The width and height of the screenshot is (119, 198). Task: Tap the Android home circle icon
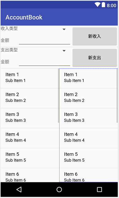pyautogui.click(x=59, y=189)
